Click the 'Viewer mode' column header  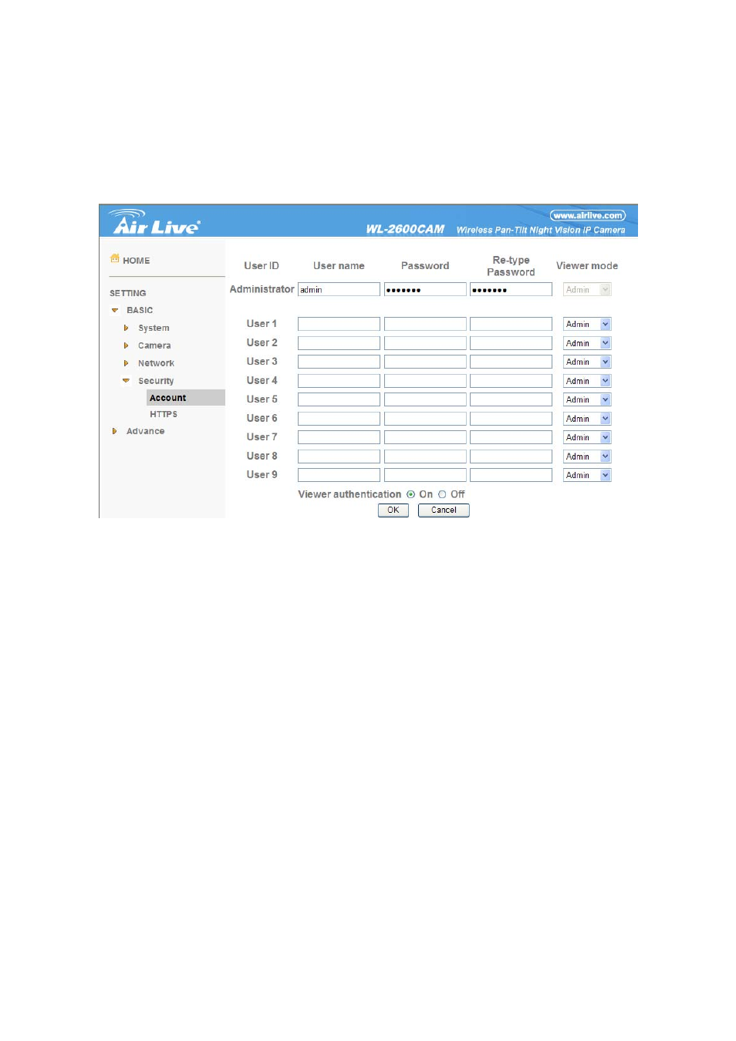[587, 266]
